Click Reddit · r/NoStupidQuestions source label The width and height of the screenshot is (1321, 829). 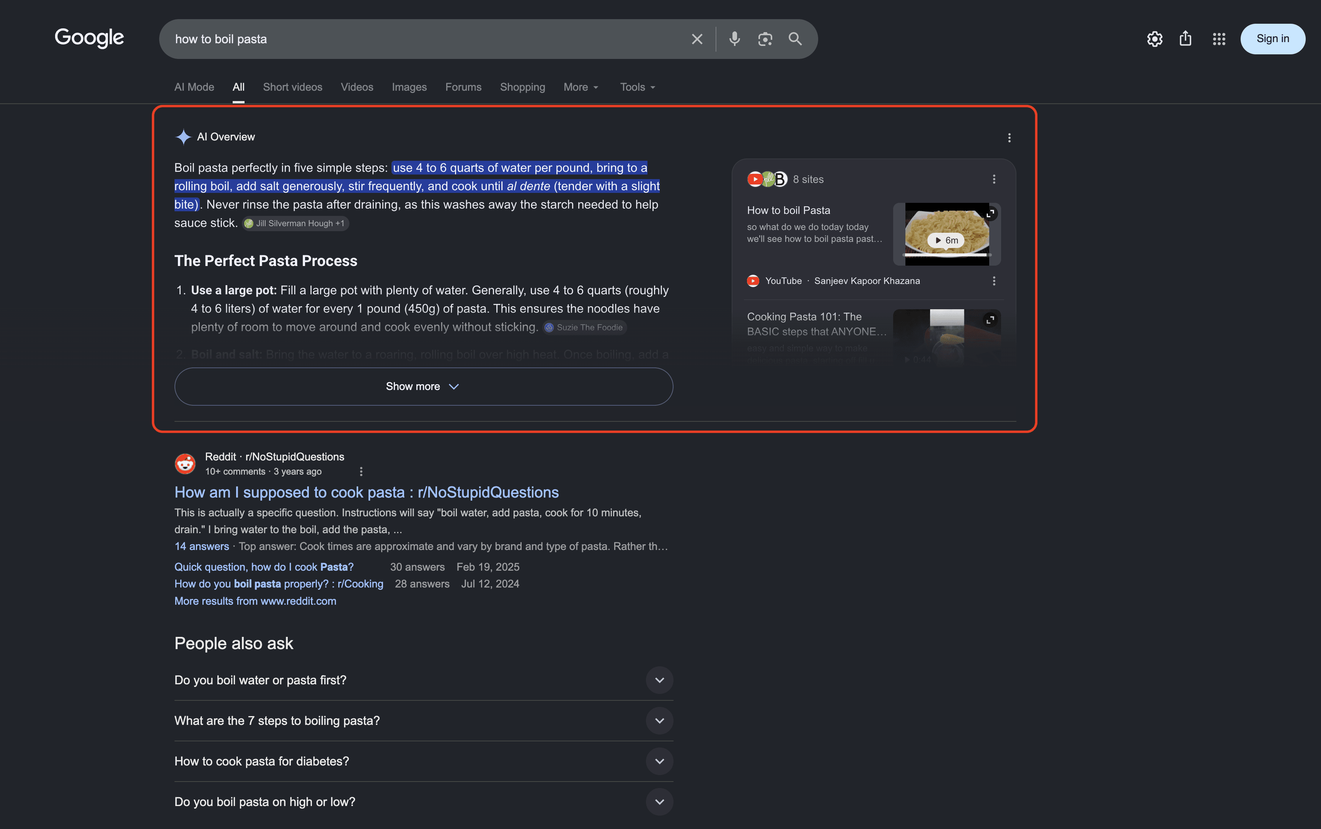[274, 457]
